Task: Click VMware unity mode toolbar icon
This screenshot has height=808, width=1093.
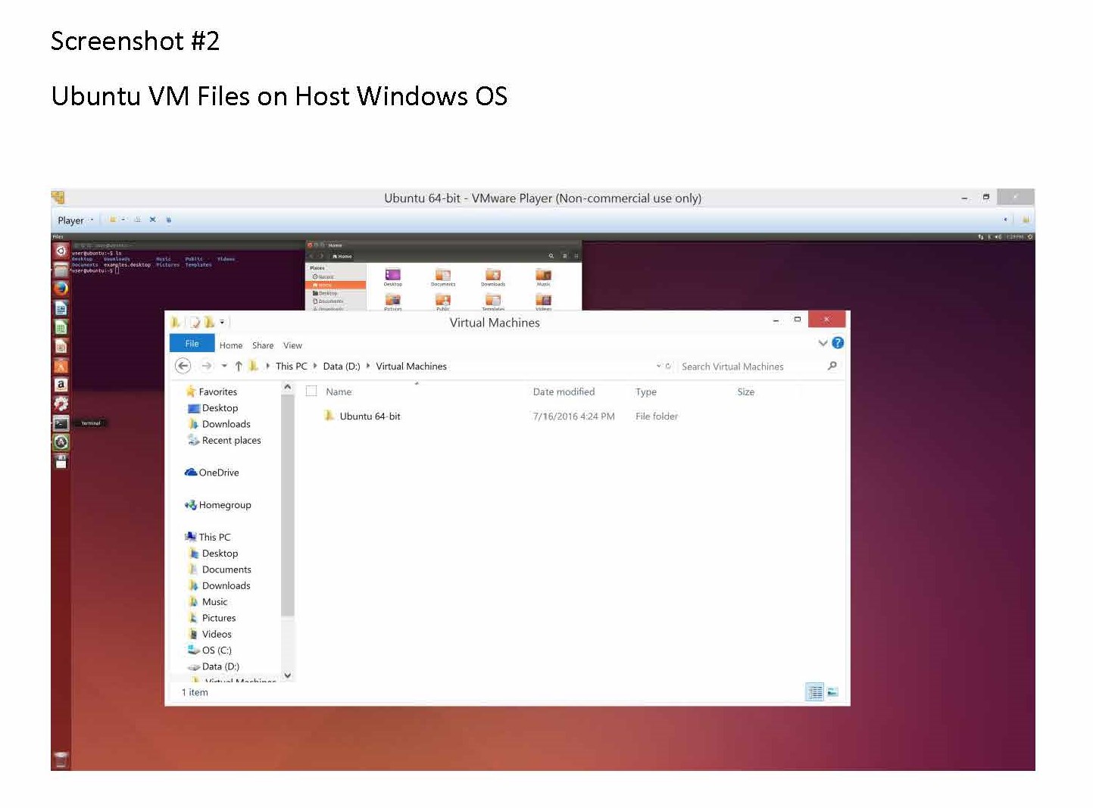Action: point(168,220)
